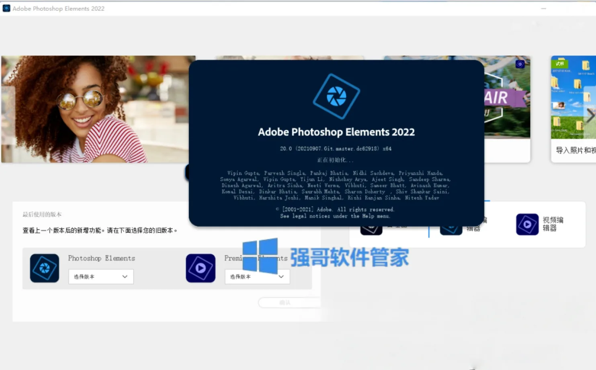Click the Photoshop Elements icon in version panel
The image size is (596, 370).
tap(45, 268)
